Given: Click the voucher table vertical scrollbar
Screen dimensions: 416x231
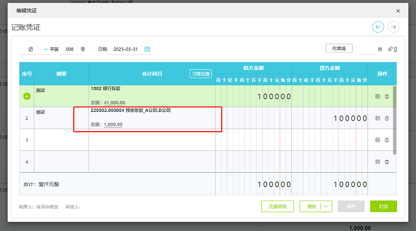Looking at the screenshot, I should tap(395, 120).
